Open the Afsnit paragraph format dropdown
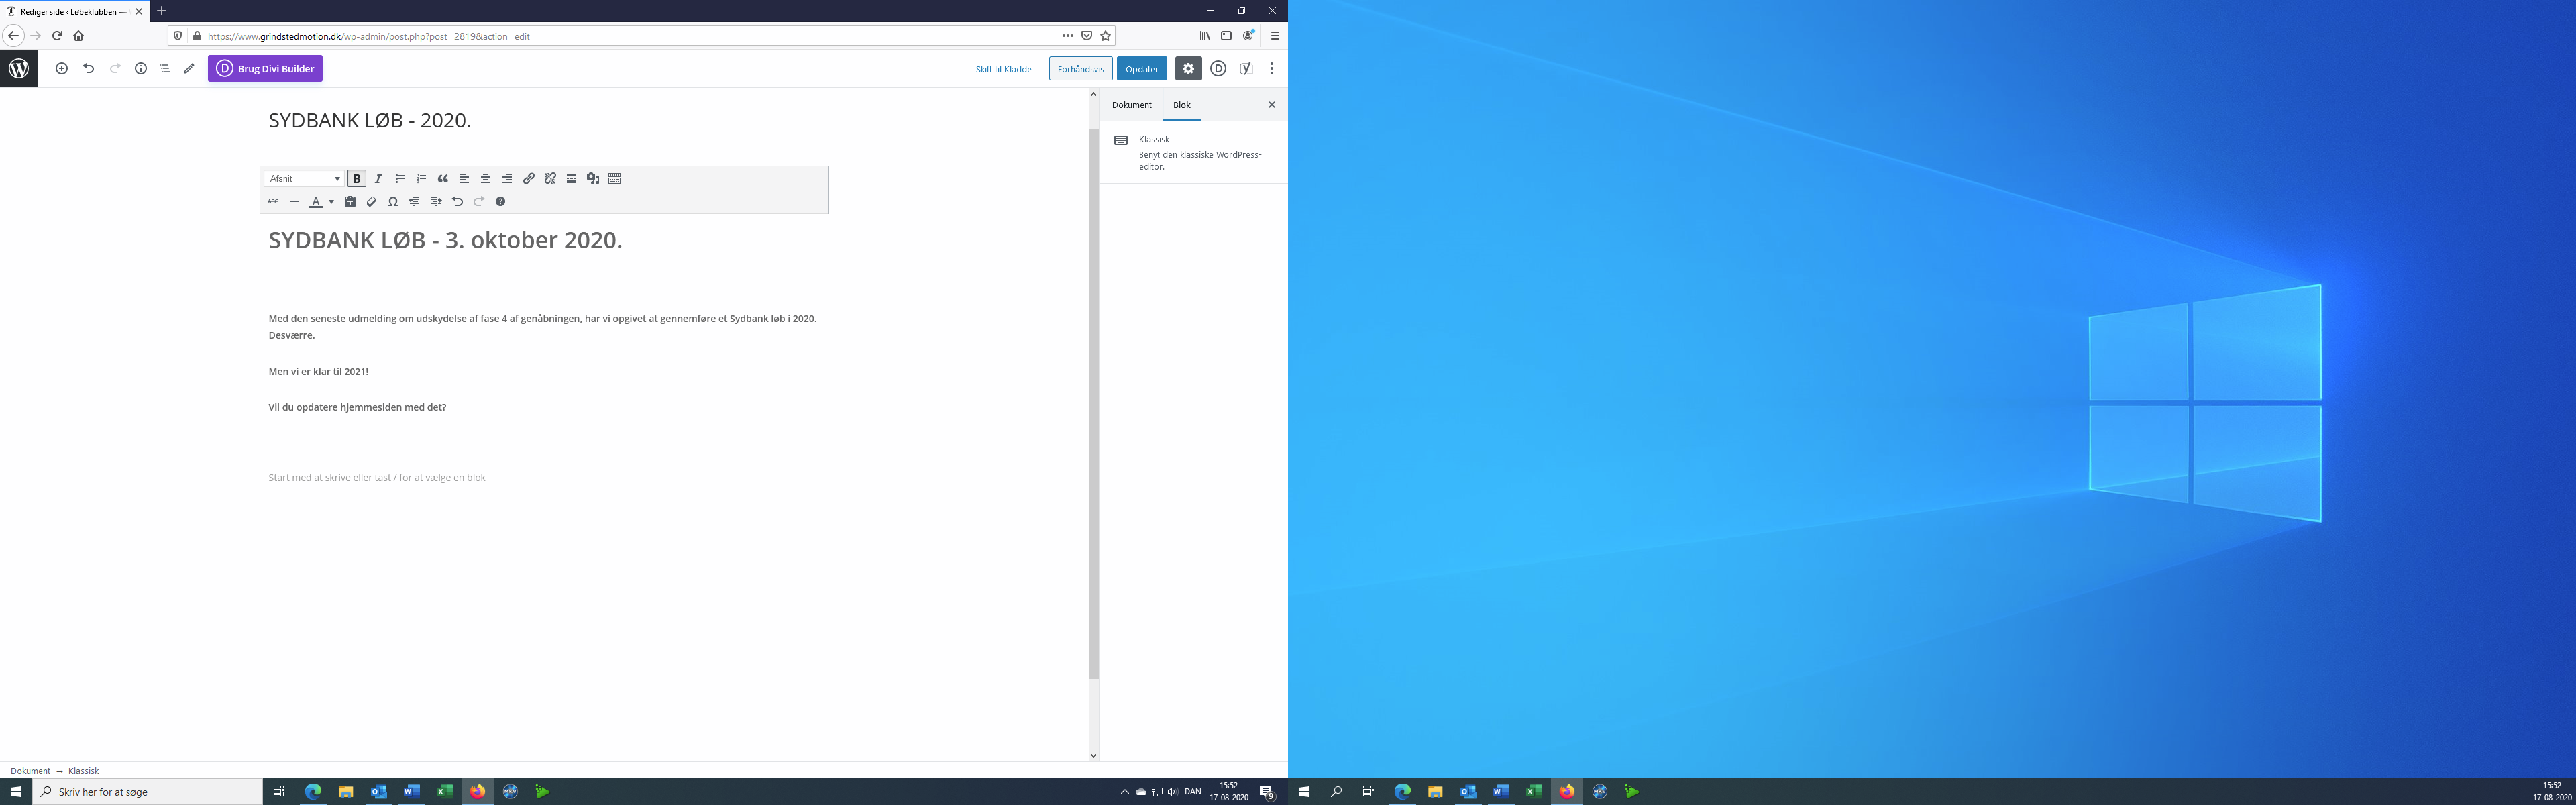The width and height of the screenshot is (2576, 805). coord(304,179)
